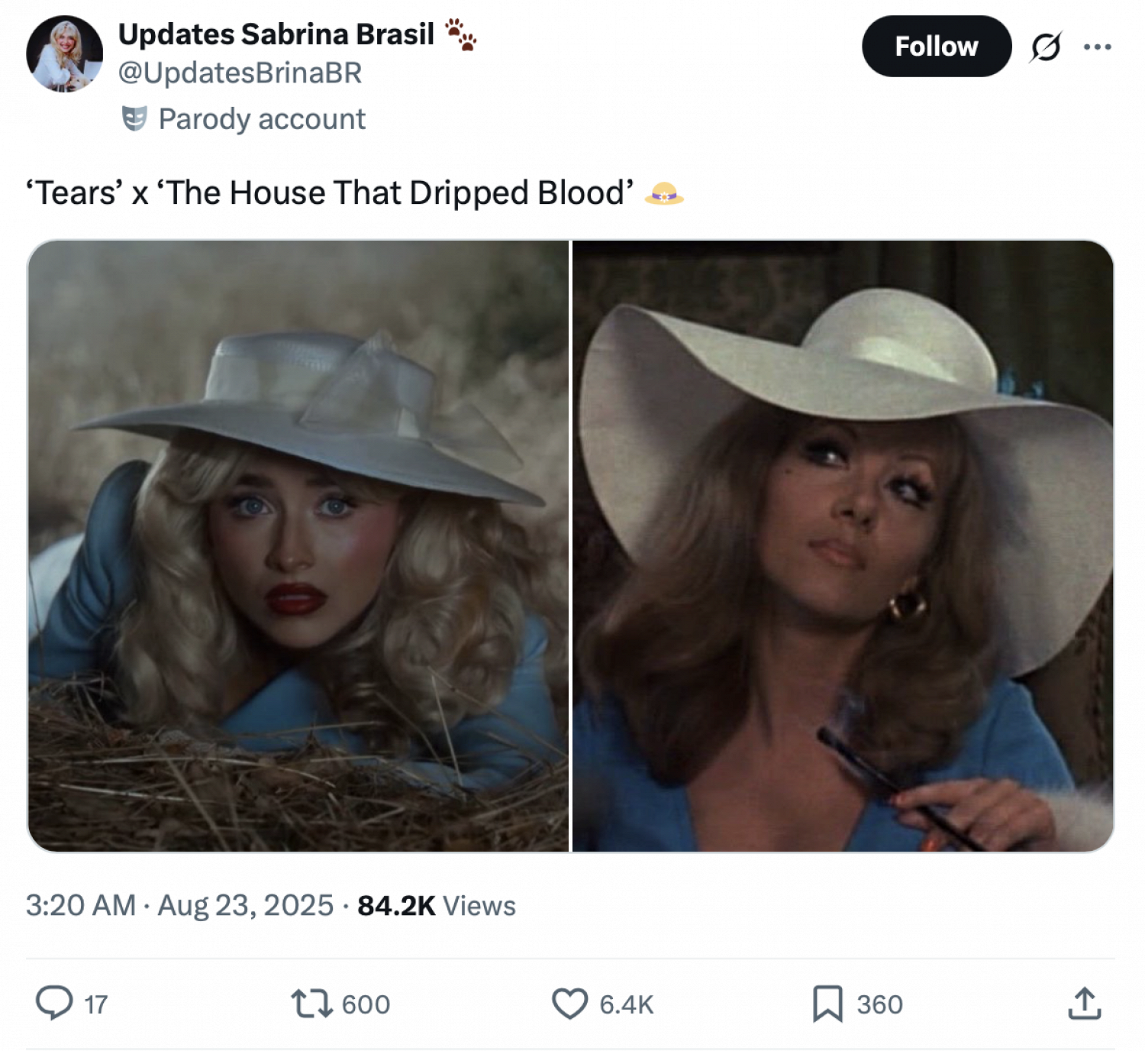Click the Parody account label

pyautogui.click(x=262, y=119)
